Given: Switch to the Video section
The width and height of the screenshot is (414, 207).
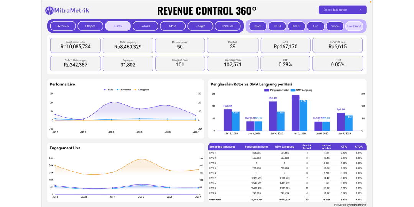Looking at the screenshot, I should click(x=335, y=26).
